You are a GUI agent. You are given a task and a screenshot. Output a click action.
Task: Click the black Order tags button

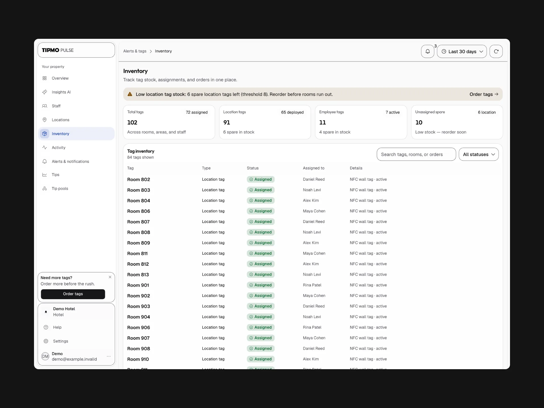(73, 294)
